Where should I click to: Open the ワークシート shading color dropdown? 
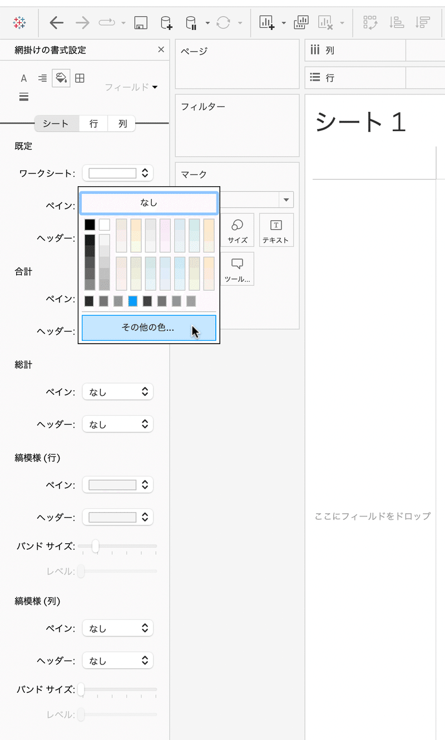pos(117,173)
